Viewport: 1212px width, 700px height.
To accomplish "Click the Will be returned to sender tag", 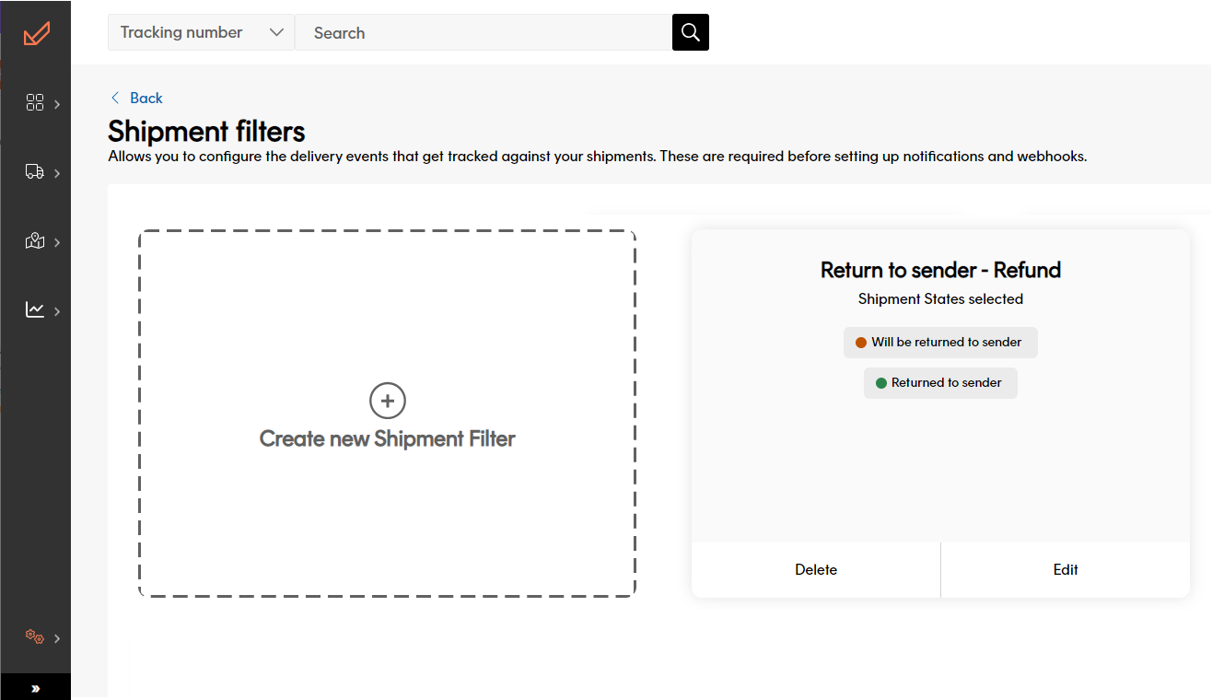I will coord(940,342).
